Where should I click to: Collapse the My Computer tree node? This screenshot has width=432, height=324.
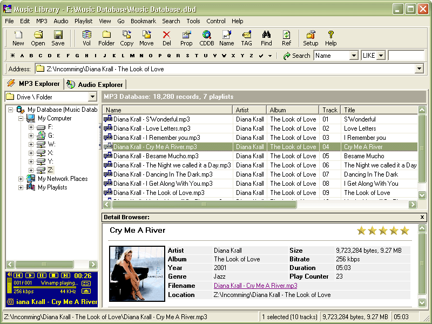(21, 118)
